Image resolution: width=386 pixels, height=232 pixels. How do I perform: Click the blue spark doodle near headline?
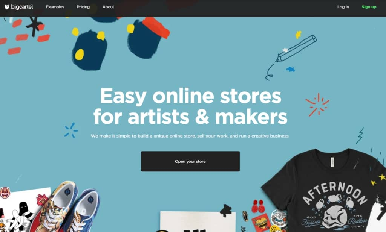[71, 130]
